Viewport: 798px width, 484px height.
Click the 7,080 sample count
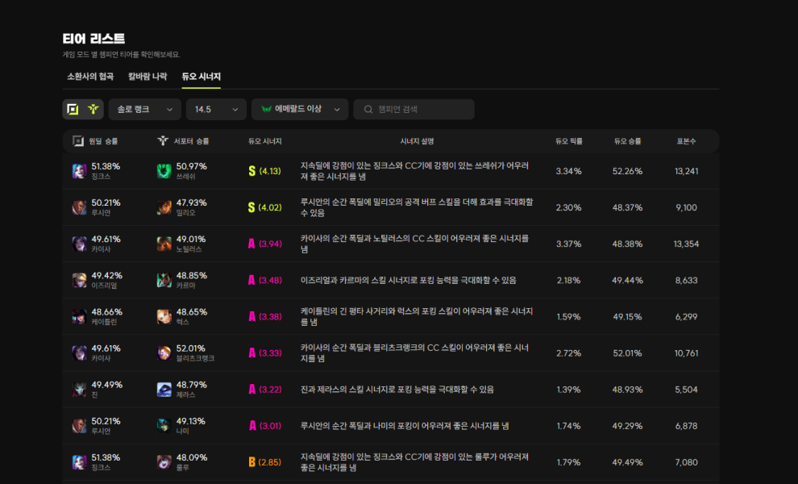point(687,462)
